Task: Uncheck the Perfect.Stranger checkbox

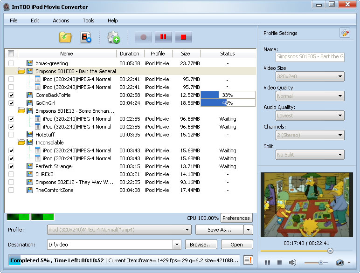Action: coord(11,166)
